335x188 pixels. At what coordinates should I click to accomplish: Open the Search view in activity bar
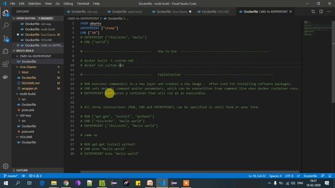point(6,26)
